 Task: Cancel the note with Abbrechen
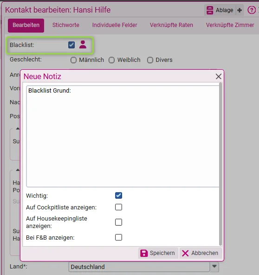click(201, 253)
